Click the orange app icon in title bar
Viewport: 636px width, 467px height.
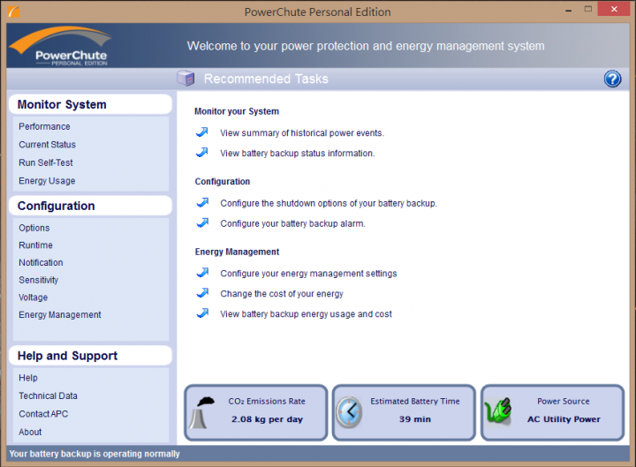pos(13,11)
